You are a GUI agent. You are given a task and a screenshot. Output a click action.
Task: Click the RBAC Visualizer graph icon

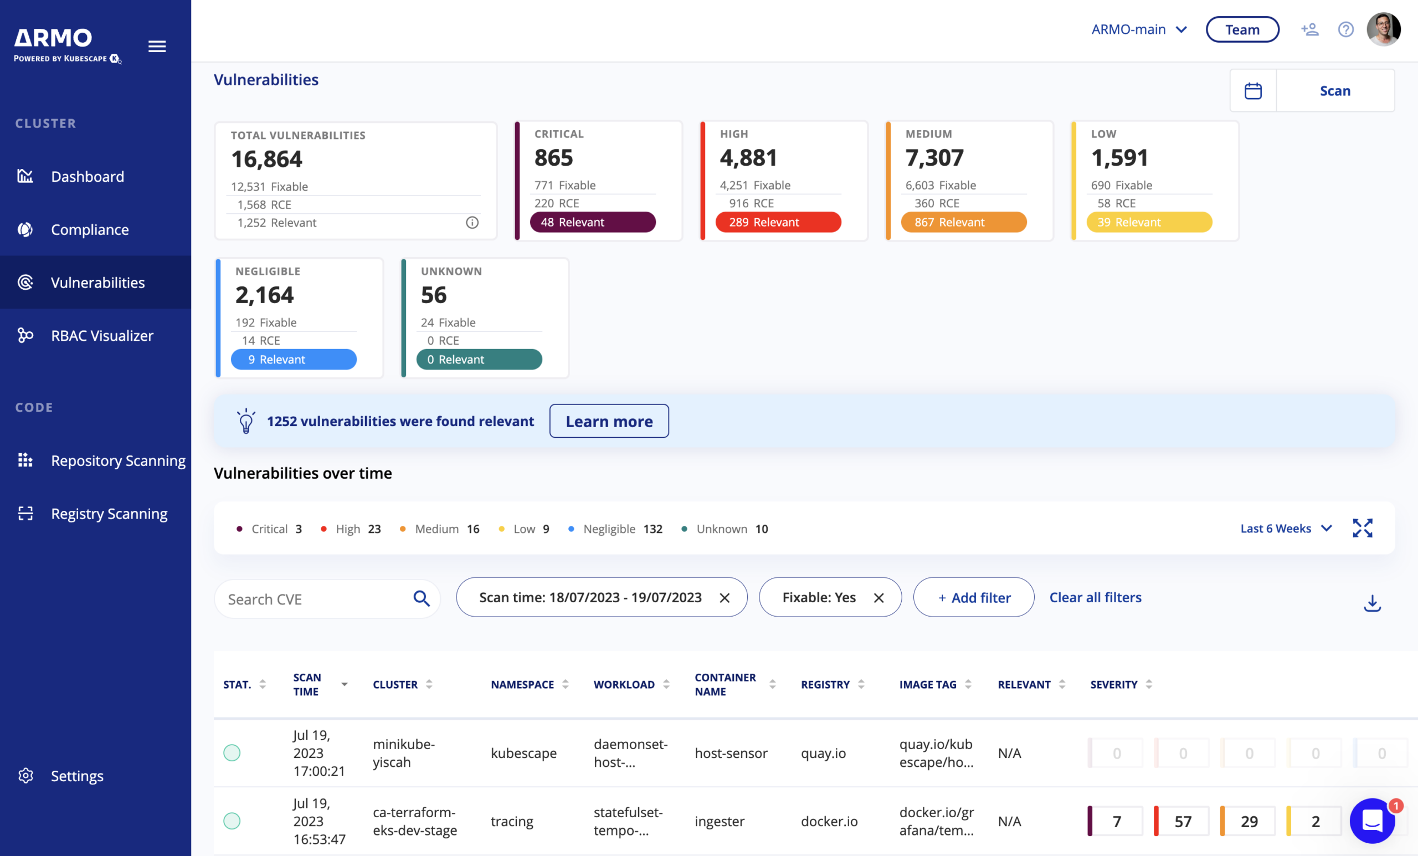click(x=25, y=335)
